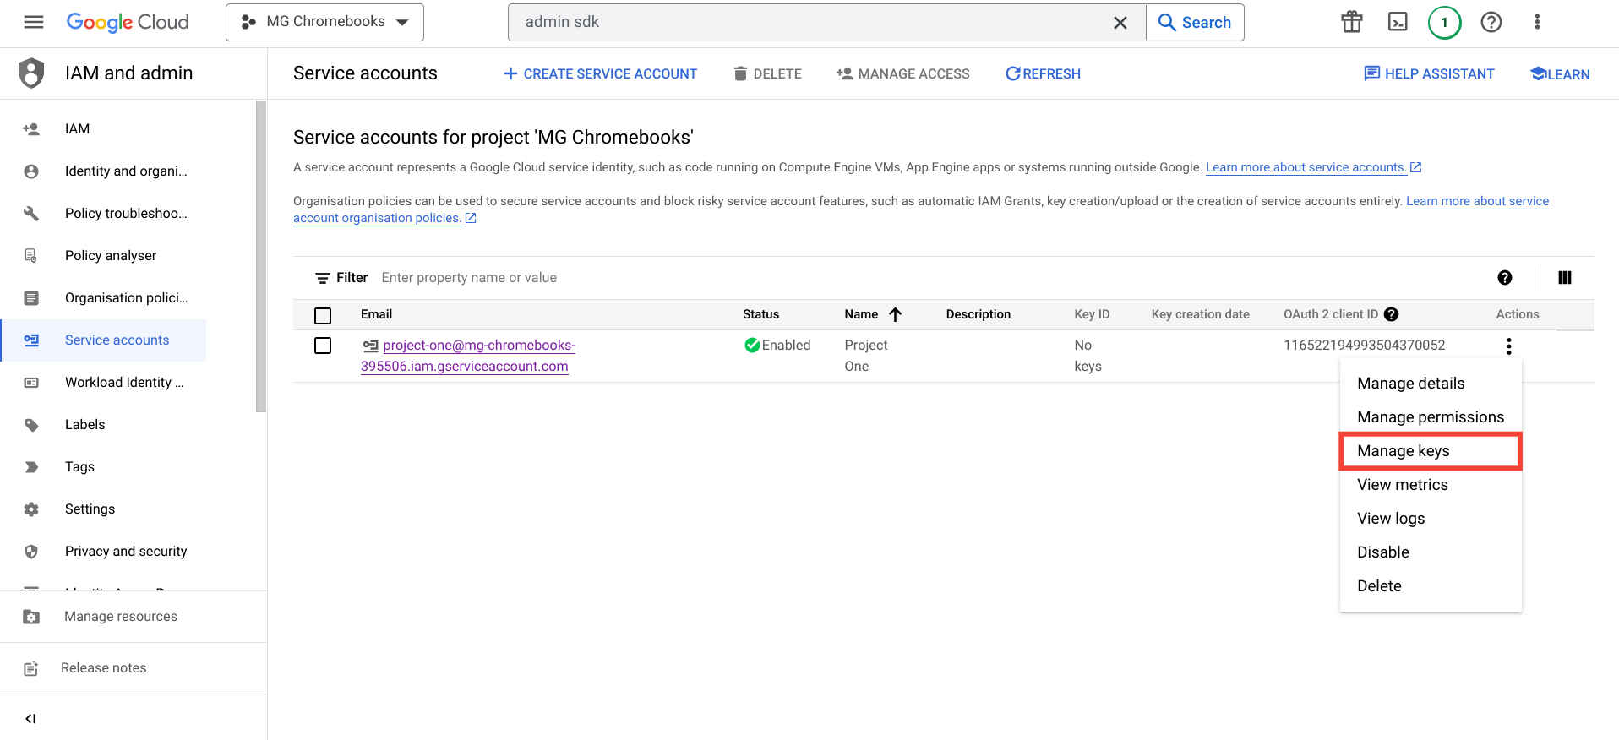Click the Google Cloud logo
1619x740 pixels.
click(128, 22)
